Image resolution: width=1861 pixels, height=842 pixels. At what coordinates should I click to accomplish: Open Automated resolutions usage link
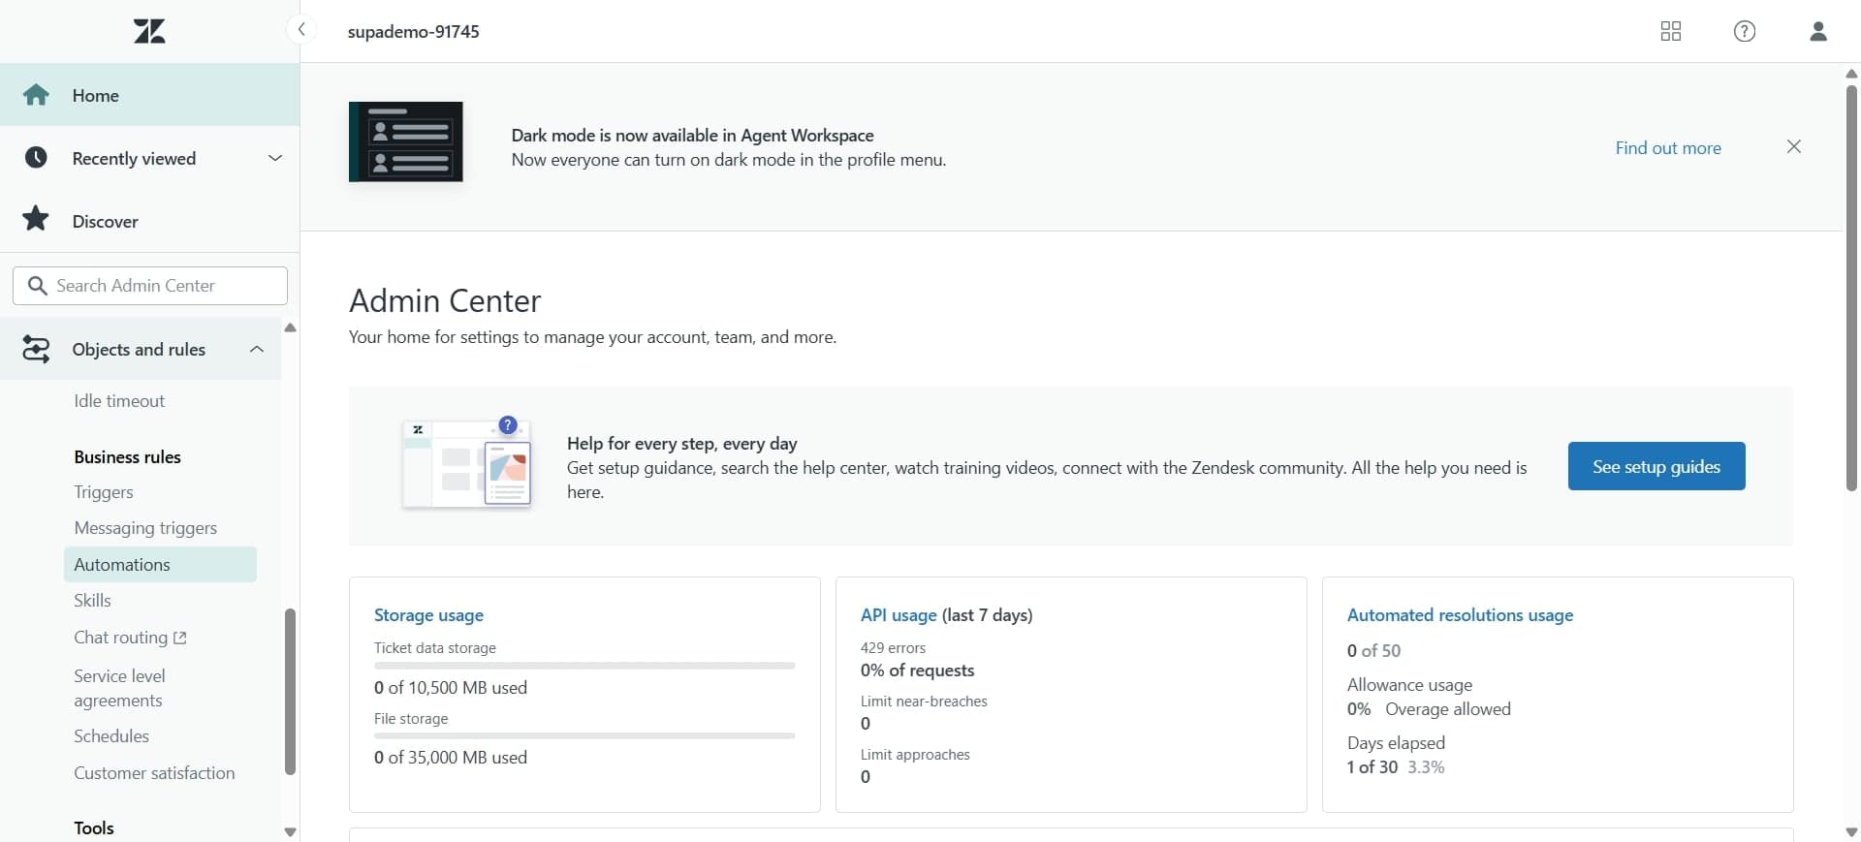pos(1460,615)
